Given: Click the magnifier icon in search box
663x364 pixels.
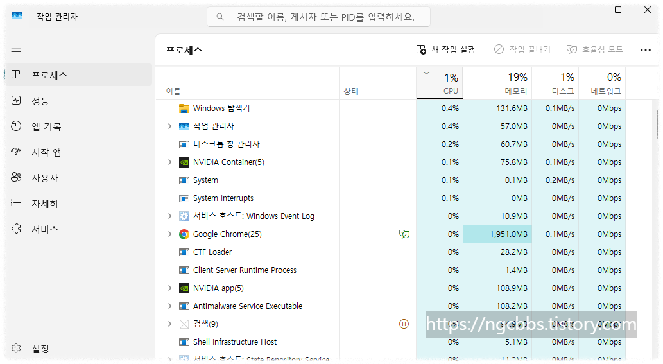Looking at the screenshot, I should point(220,17).
